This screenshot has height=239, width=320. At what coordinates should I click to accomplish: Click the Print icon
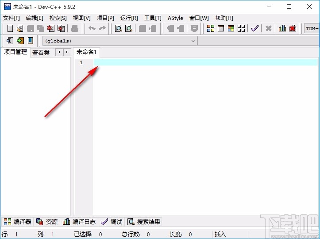75,28
